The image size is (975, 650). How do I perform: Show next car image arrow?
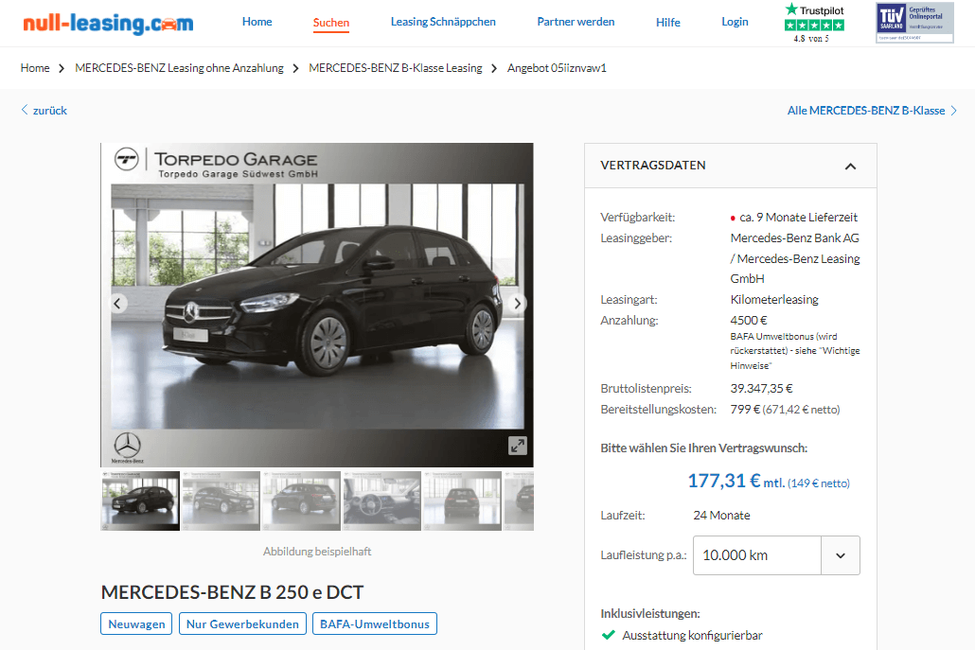coord(518,304)
